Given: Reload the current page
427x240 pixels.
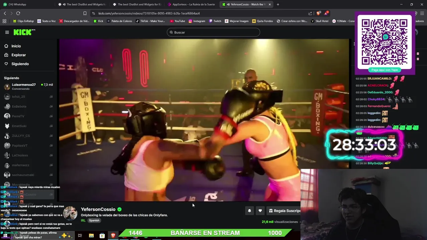Looking at the screenshot, I should point(18,13).
